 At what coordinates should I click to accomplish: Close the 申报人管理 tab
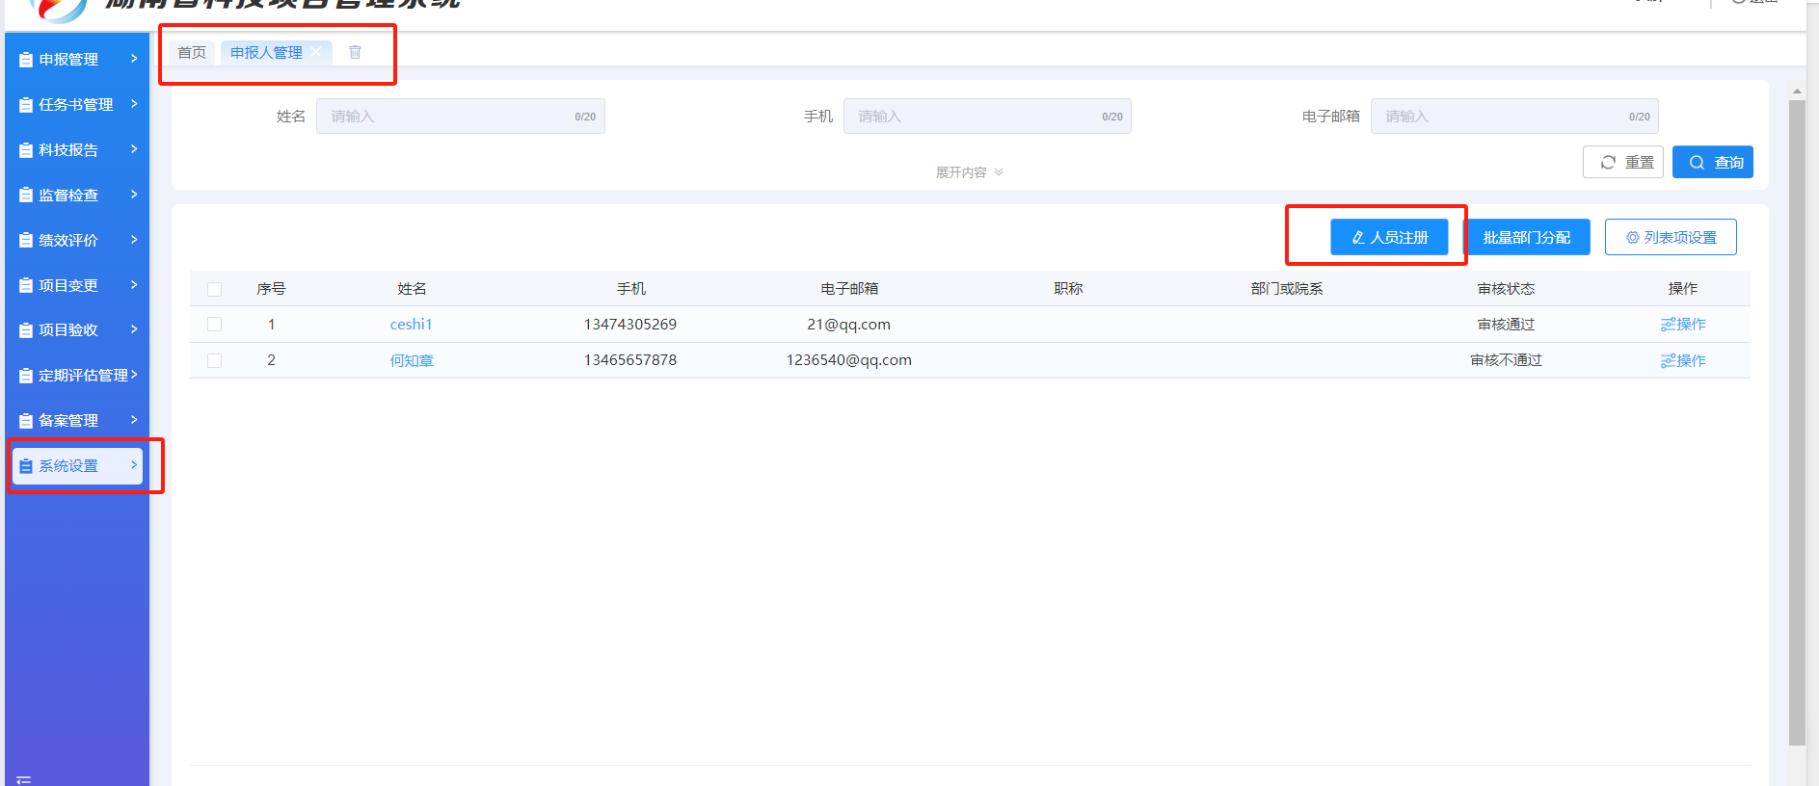tap(316, 52)
